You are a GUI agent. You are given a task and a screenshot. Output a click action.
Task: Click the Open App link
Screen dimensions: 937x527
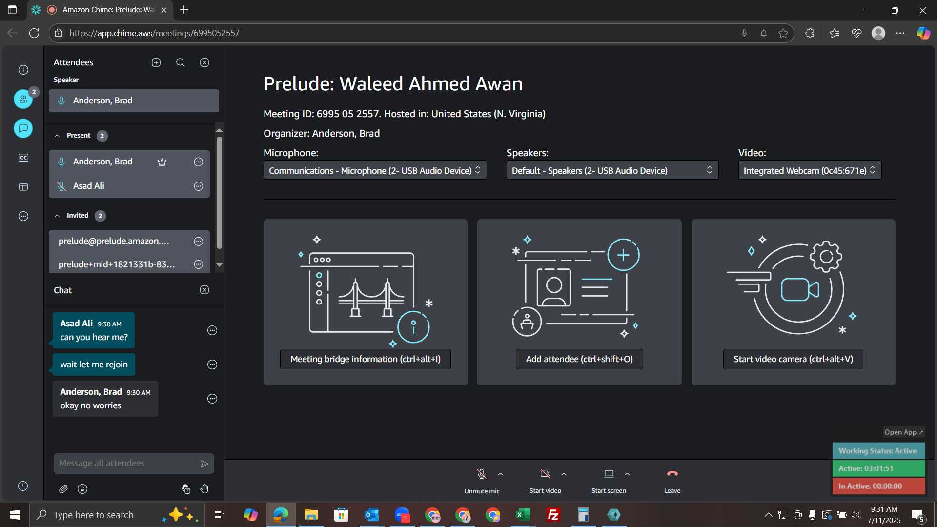pos(904,432)
